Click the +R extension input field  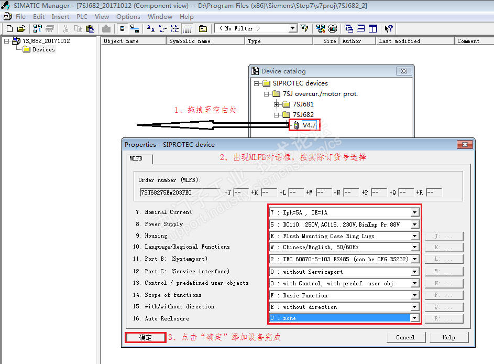(x=434, y=192)
